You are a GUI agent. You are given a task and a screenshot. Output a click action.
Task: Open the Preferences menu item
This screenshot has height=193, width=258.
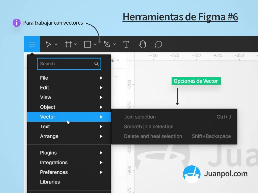click(x=69, y=172)
